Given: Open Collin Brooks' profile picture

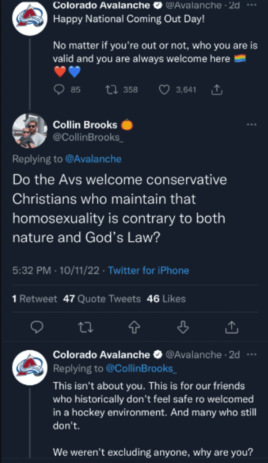Looking at the screenshot, I should pyautogui.click(x=29, y=131).
